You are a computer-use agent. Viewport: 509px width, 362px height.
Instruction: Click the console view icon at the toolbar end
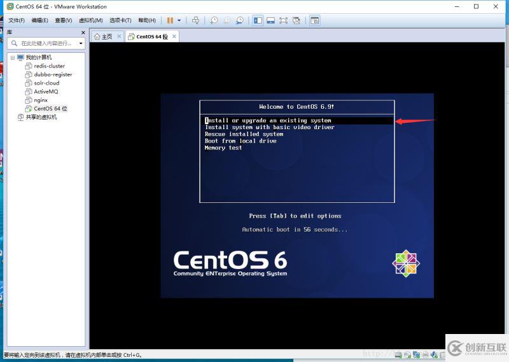tap(314, 20)
